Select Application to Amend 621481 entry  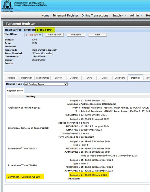coord(24,108)
